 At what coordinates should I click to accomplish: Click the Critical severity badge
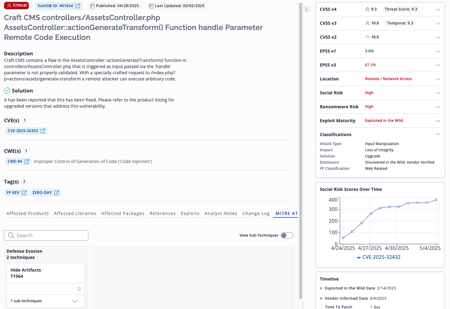(x=16, y=6)
